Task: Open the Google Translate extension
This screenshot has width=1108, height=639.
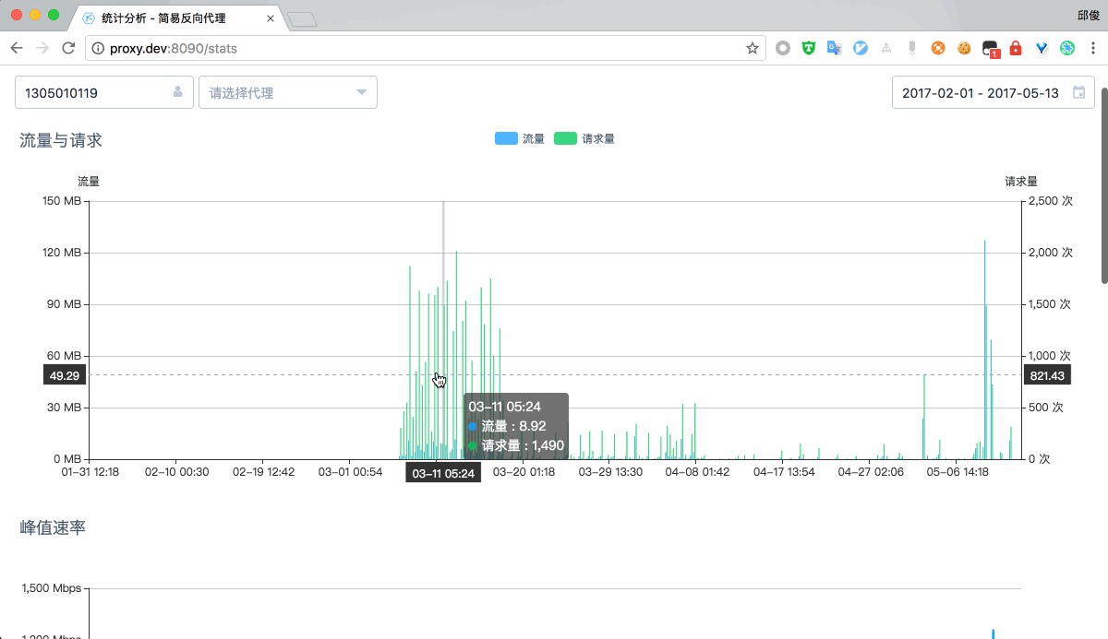Action: click(835, 48)
